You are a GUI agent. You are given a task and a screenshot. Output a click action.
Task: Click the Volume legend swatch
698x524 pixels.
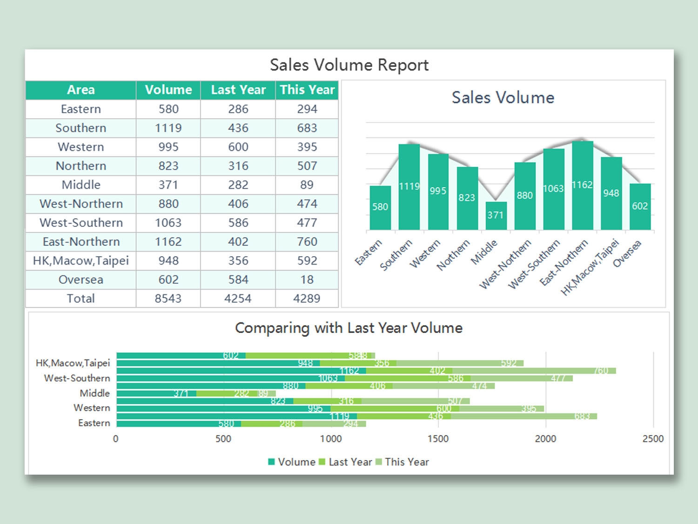(271, 462)
